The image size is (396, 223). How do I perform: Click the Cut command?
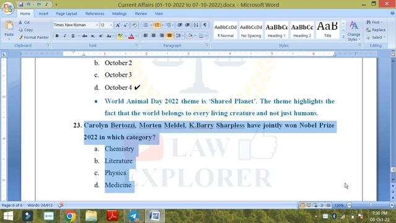tap(24, 22)
